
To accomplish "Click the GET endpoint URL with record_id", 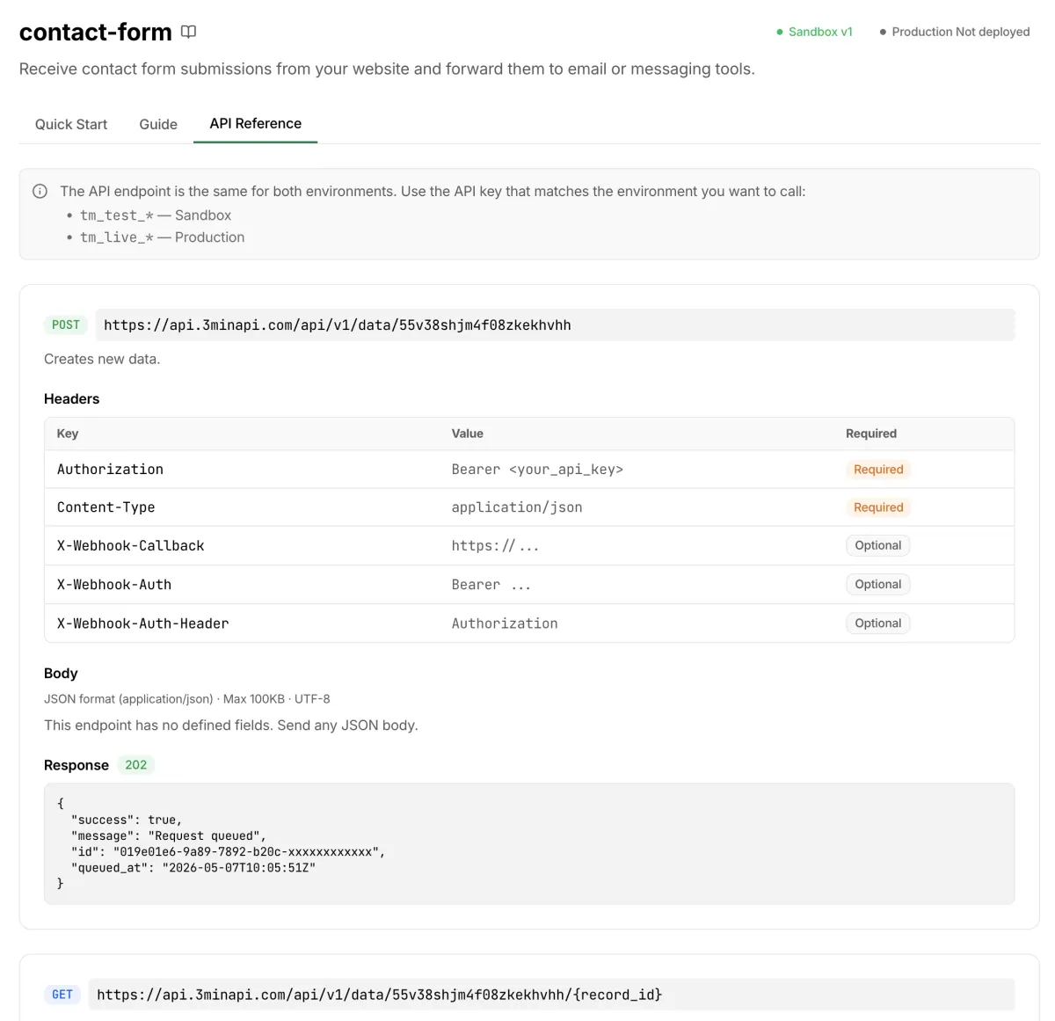I will pos(551,995).
